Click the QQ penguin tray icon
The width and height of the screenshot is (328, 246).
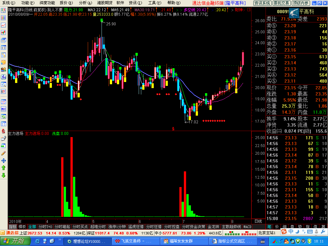click(x=286, y=241)
